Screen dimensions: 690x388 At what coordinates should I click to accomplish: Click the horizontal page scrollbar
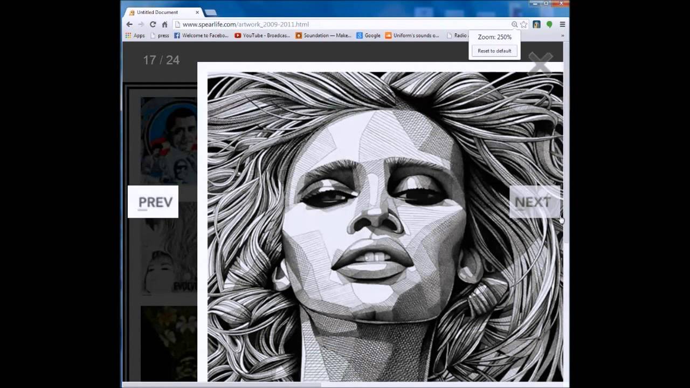pyautogui.click(x=221, y=384)
